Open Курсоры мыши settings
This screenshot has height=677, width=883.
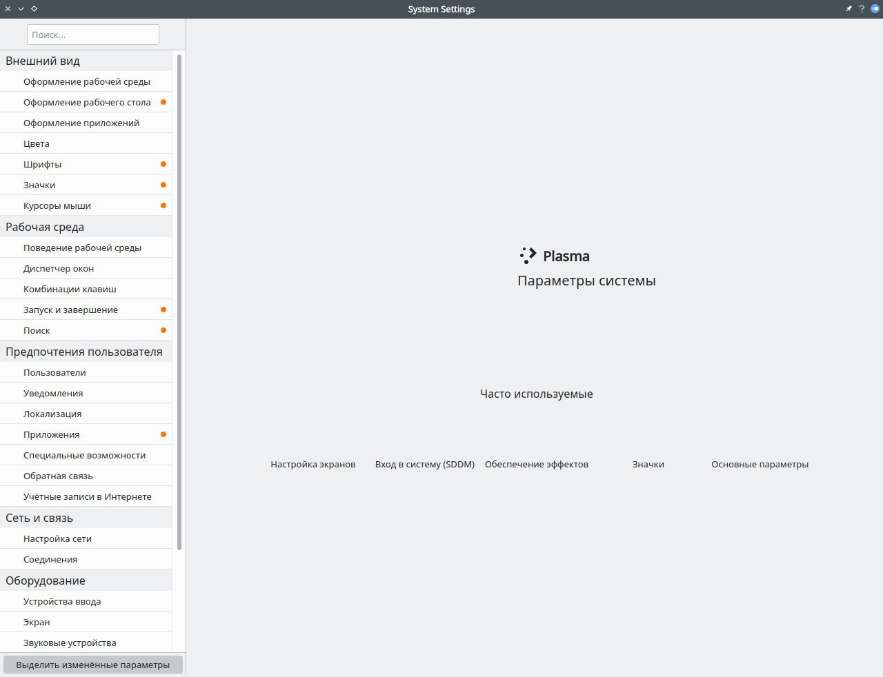[86, 205]
